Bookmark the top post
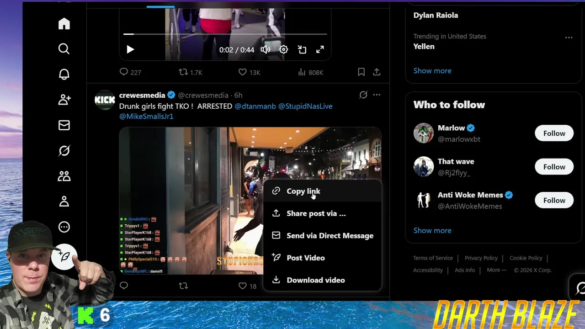 tap(361, 72)
